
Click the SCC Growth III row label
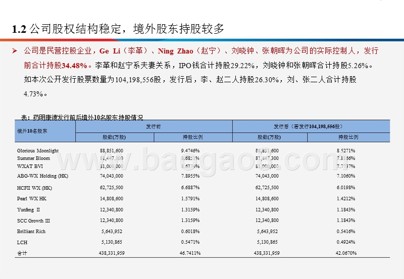click(x=33, y=220)
